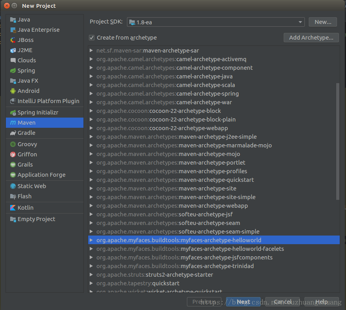Select cocoon-22-archetype-webapp row
The height and width of the screenshot is (310, 346).
coord(214,128)
